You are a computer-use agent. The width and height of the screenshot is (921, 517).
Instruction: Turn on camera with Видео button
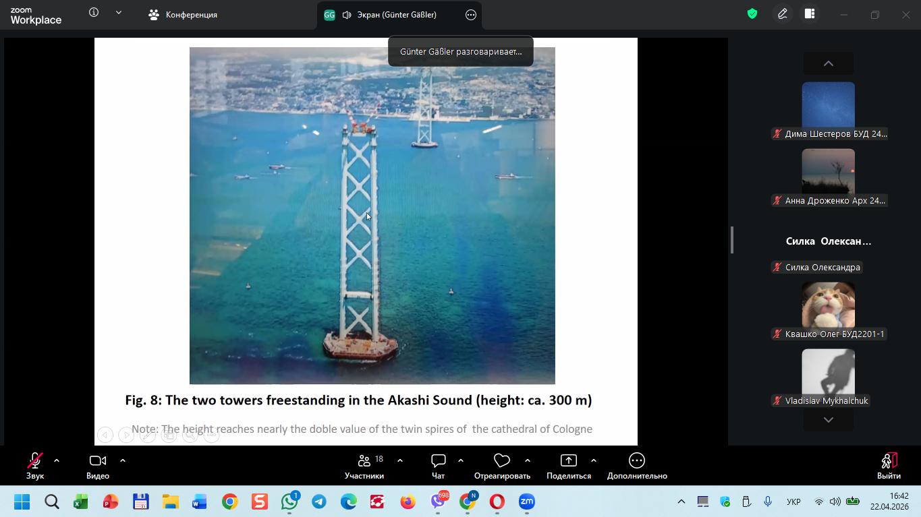pos(98,465)
